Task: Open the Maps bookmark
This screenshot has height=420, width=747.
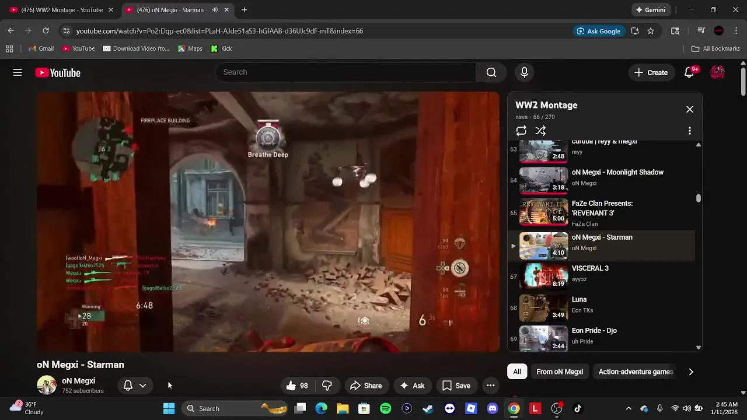Action: coord(190,48)
